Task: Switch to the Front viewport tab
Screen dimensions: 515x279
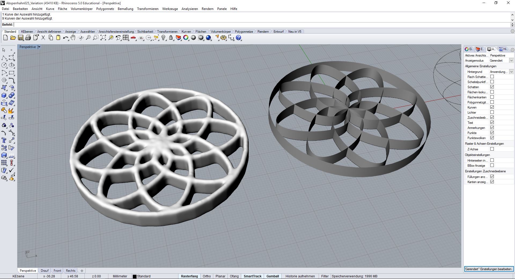Action: (57, 271)
